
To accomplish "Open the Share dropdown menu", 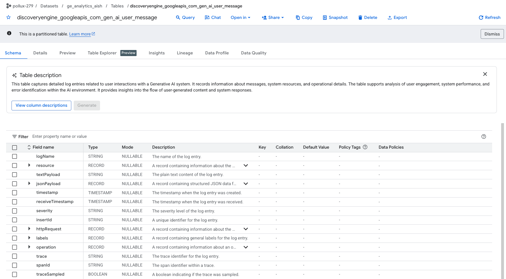I will click(273, 18).
